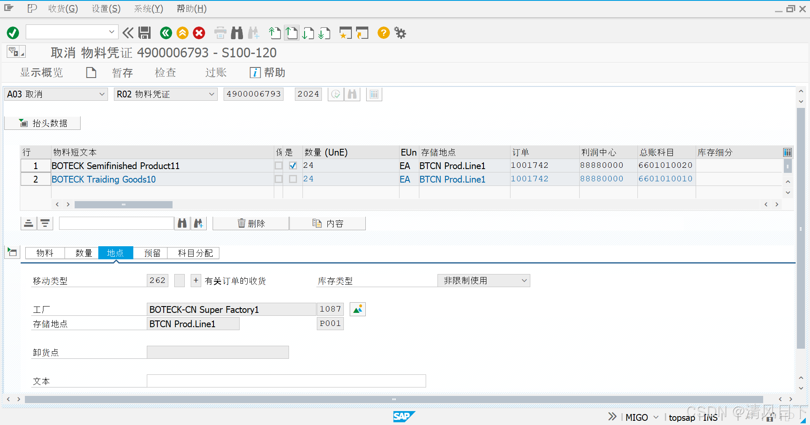This screenshot has width=810, height=425.
Task: Click the find next icon below item table
Action: 199,223
